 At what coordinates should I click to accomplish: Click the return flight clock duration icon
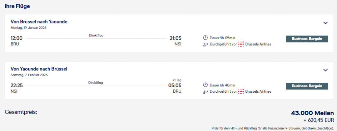[206, 85]
